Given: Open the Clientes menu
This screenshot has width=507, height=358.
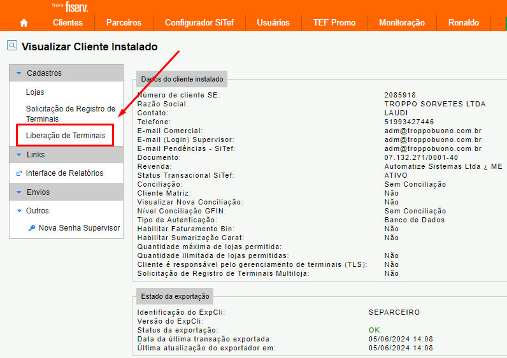Looking at the screenshot, I should coord(68,23).
